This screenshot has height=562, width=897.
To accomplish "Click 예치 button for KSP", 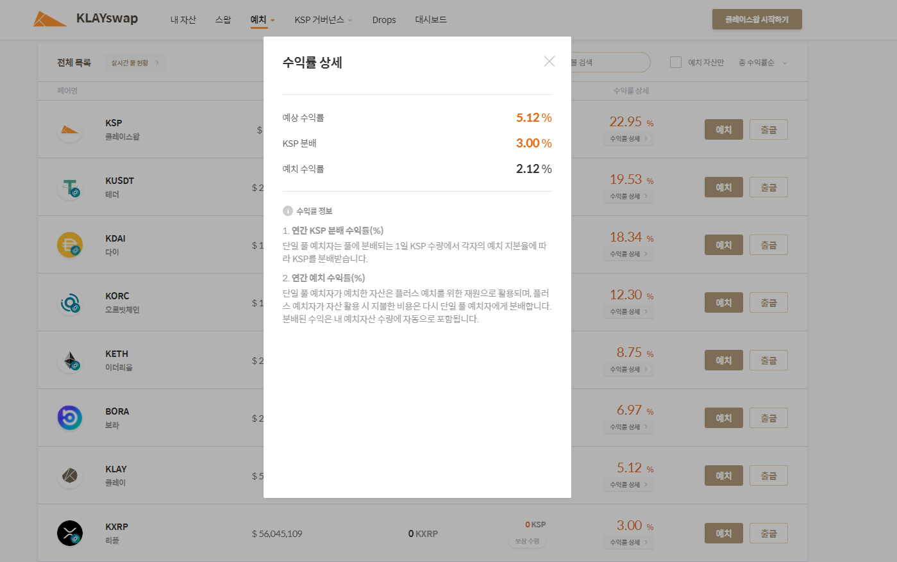I will coord(724,129).
